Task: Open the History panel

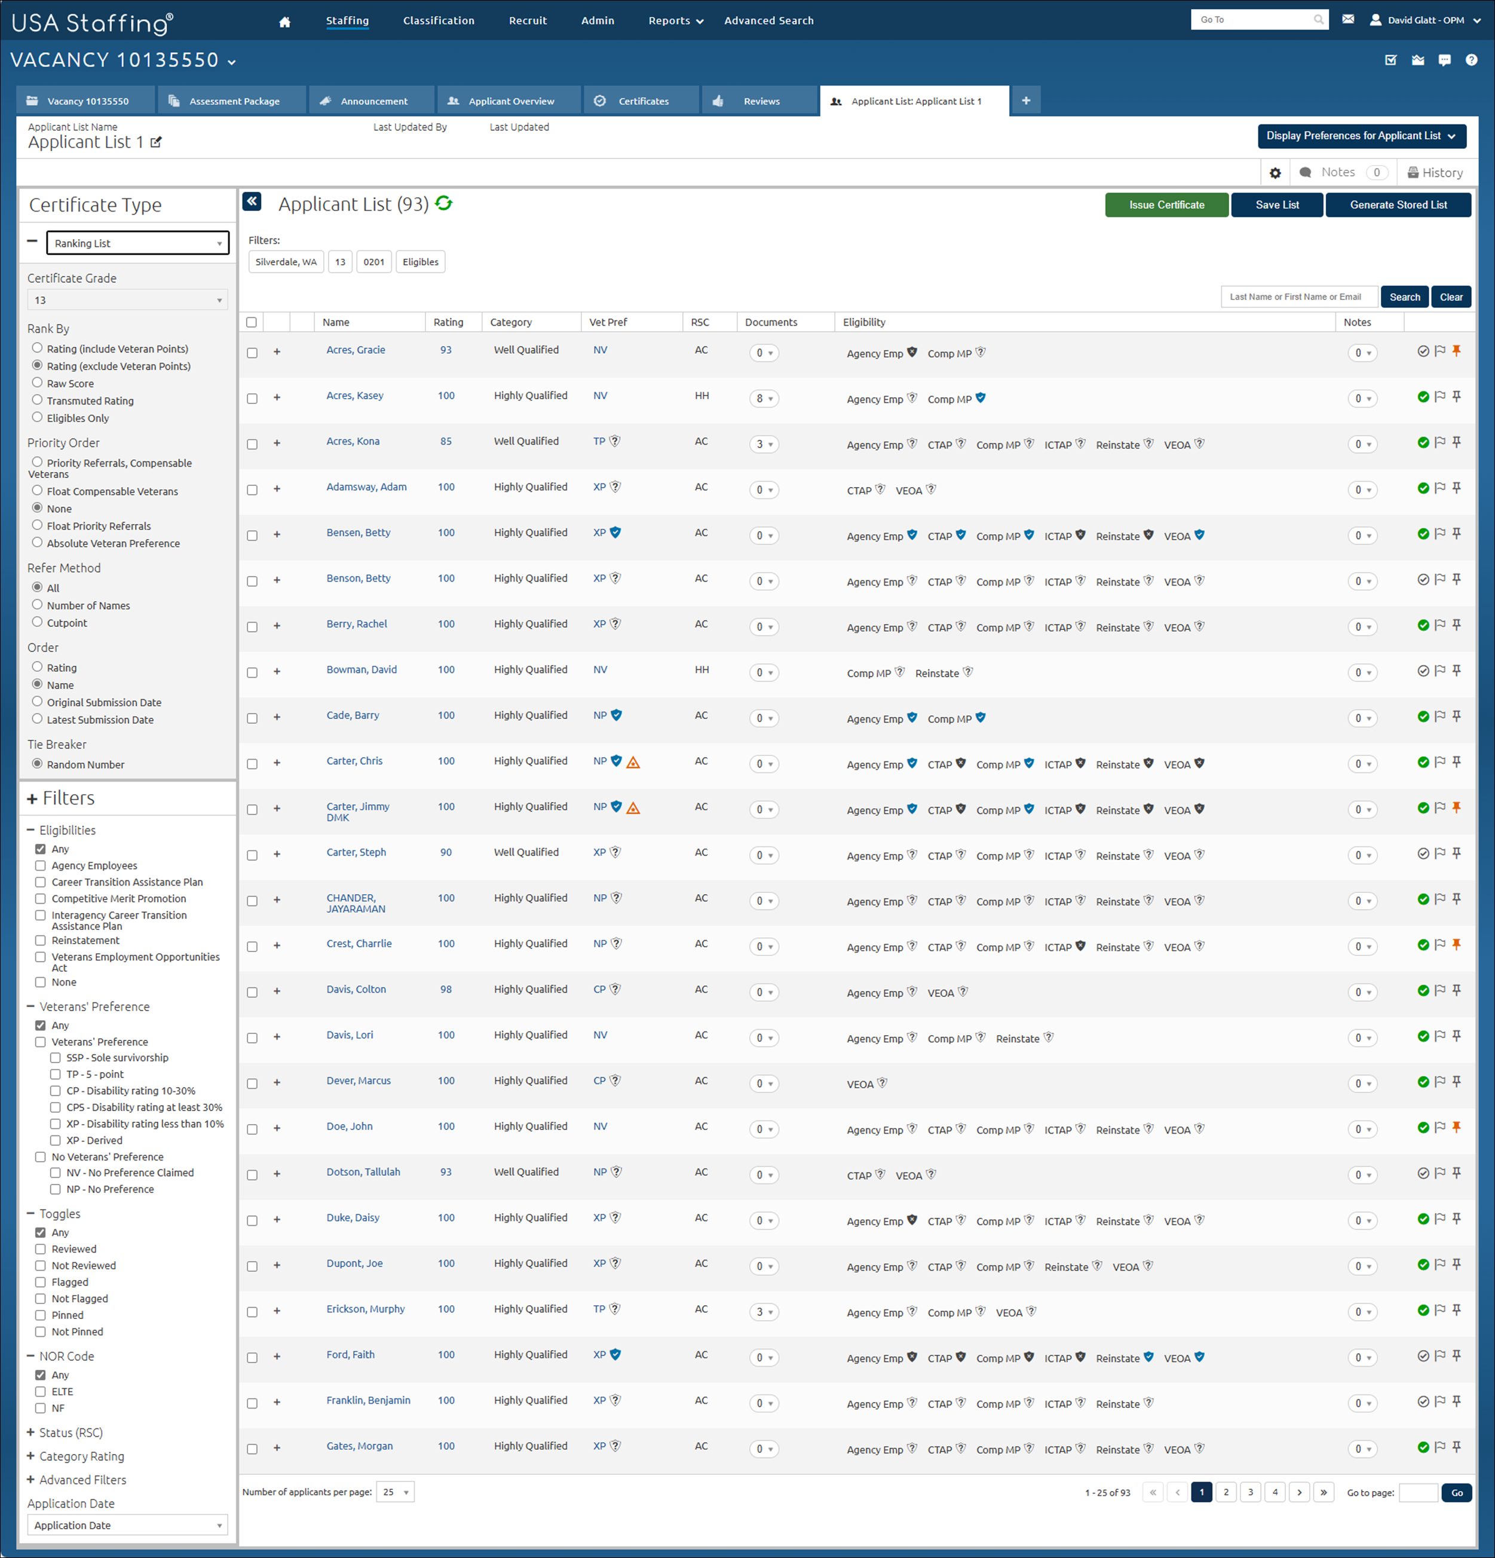Action: click(x=1435, y=173)
